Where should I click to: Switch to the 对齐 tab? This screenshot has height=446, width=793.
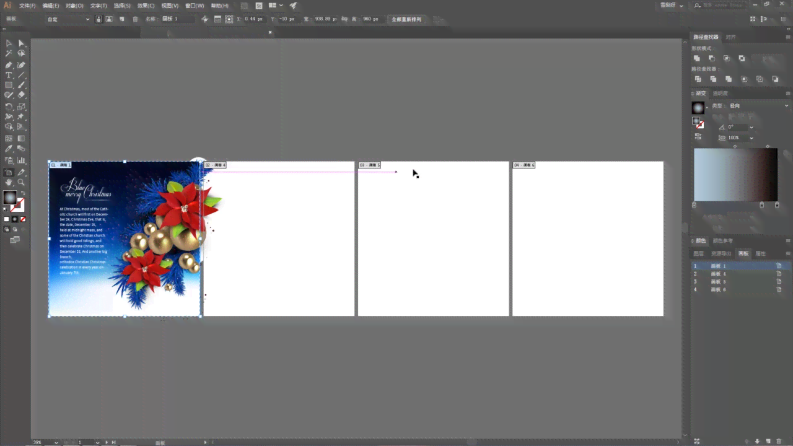(x=731, y=37)
